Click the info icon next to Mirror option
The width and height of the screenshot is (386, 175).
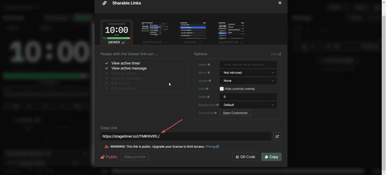(x=209, y=73)
